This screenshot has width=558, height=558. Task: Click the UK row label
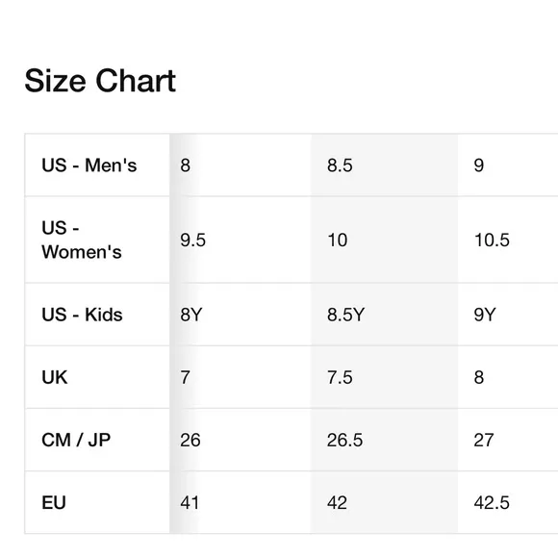(x=55, y=377)
